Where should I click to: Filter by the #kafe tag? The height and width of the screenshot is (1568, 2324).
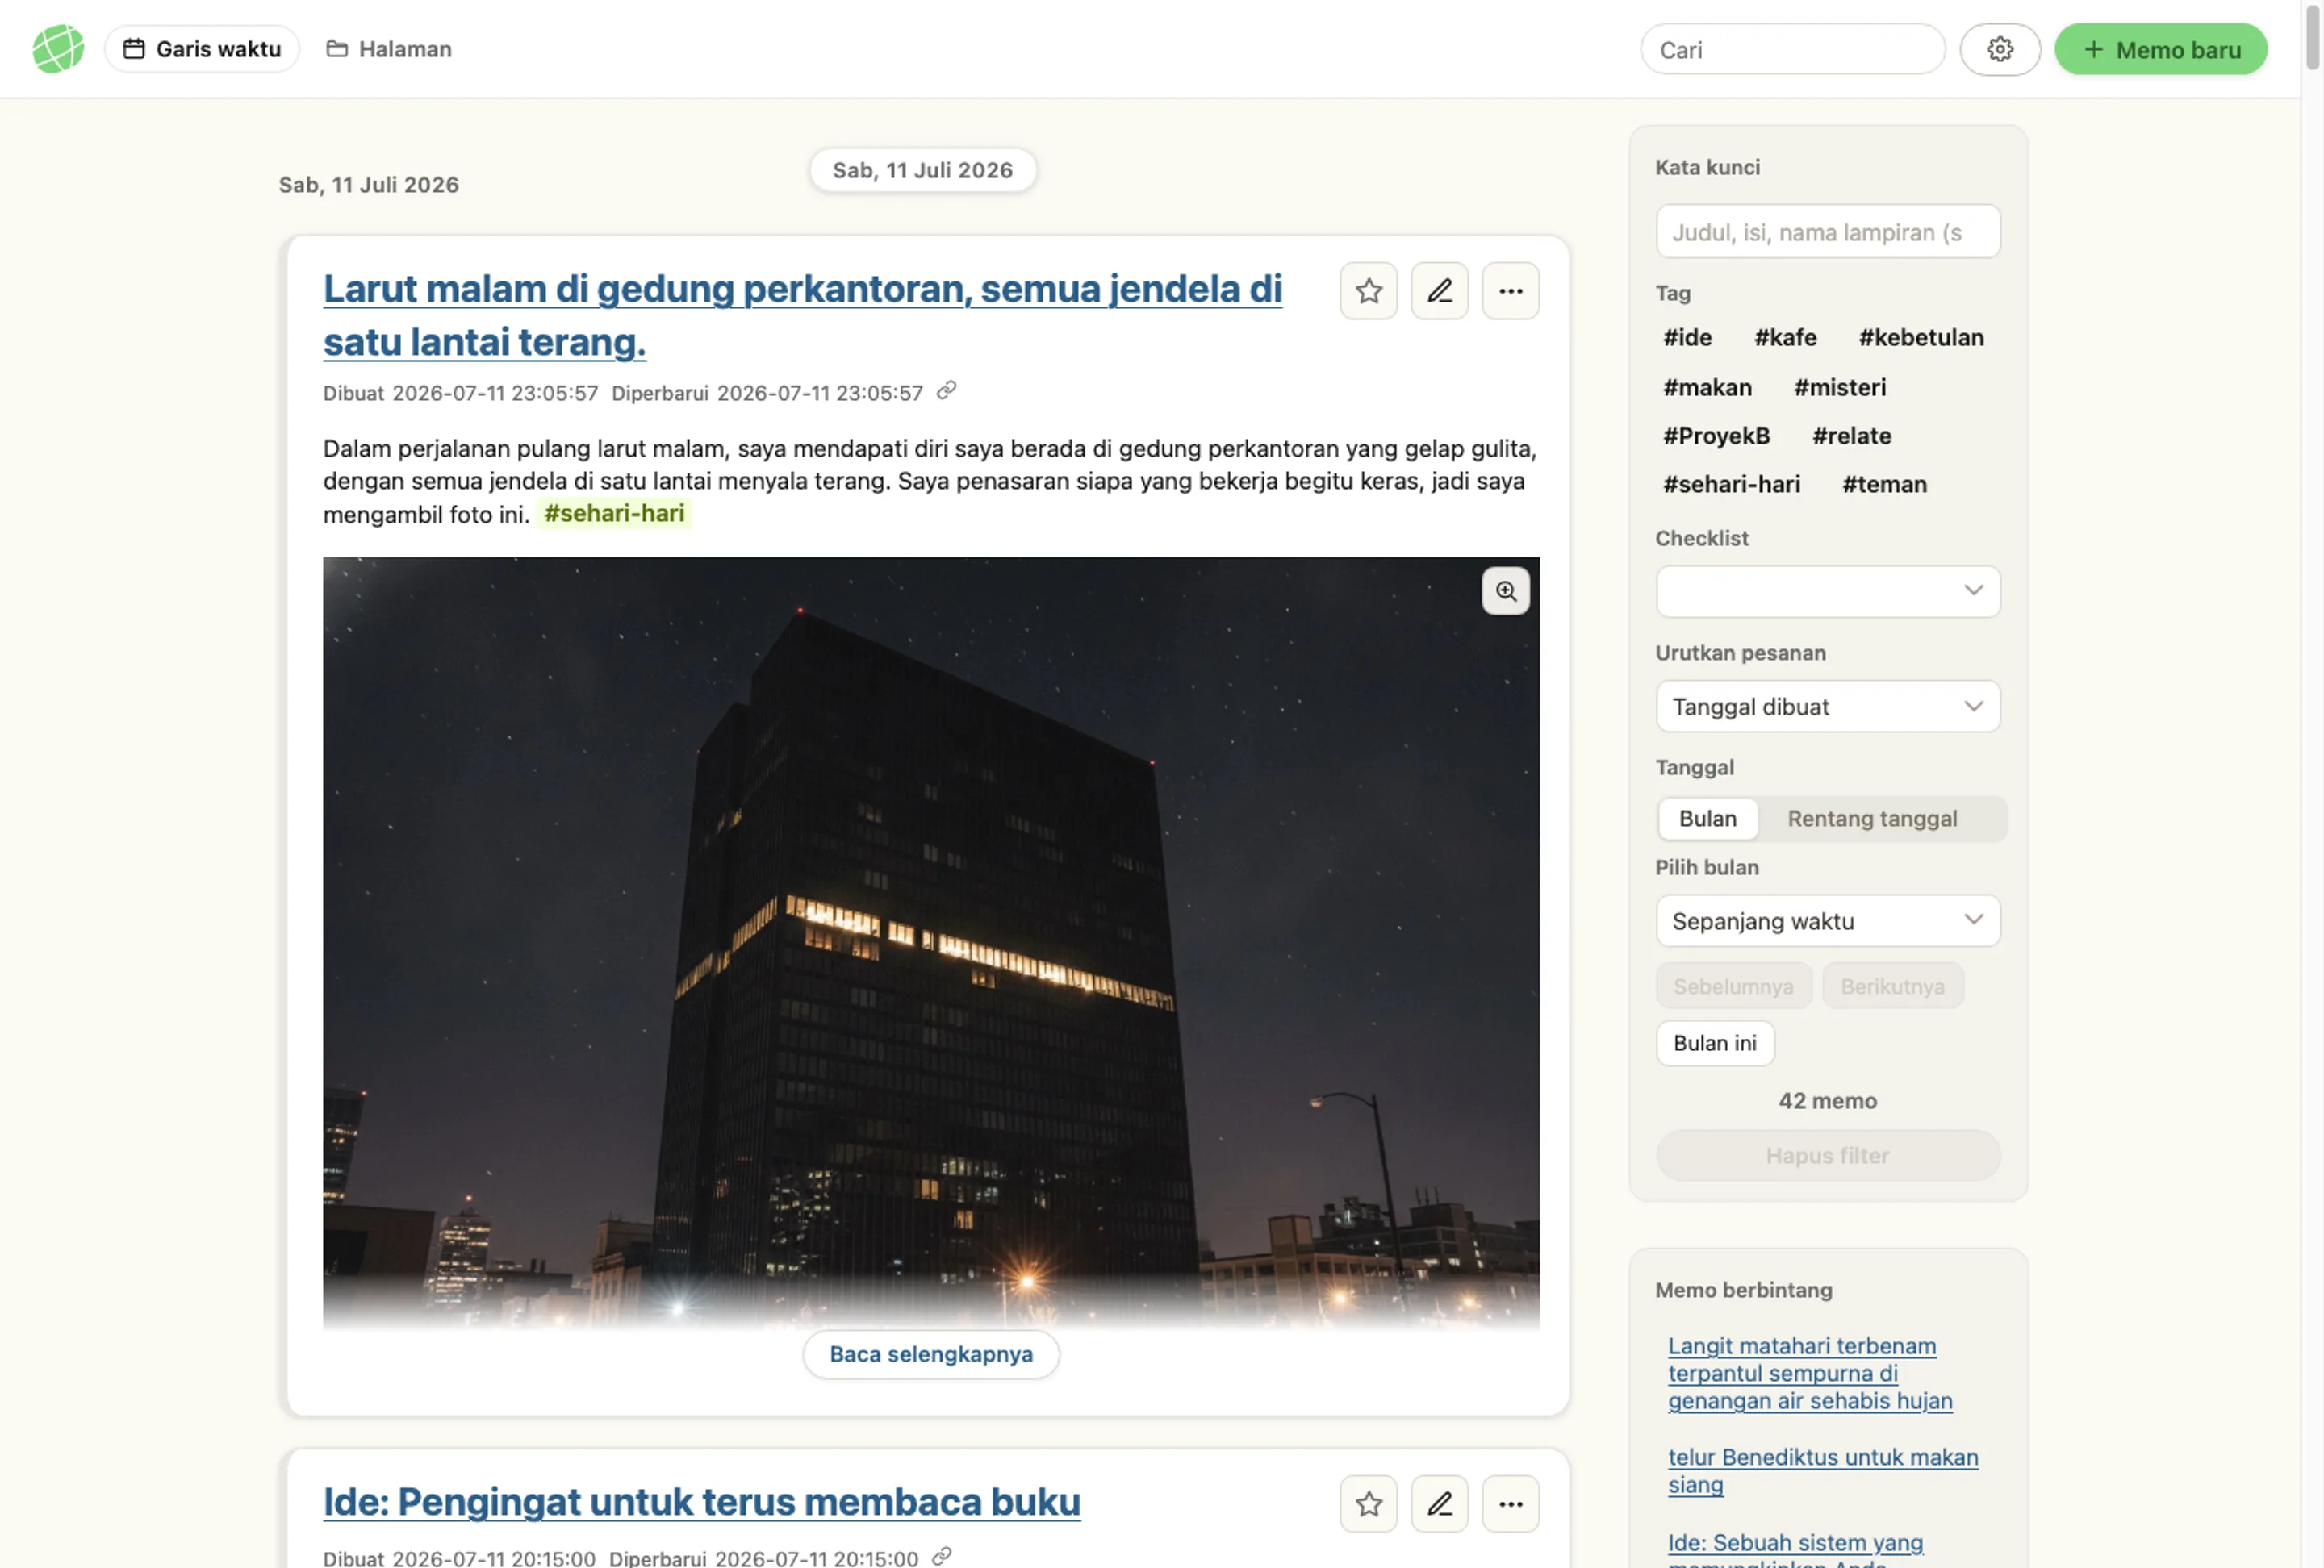[x=1784, y=338]
